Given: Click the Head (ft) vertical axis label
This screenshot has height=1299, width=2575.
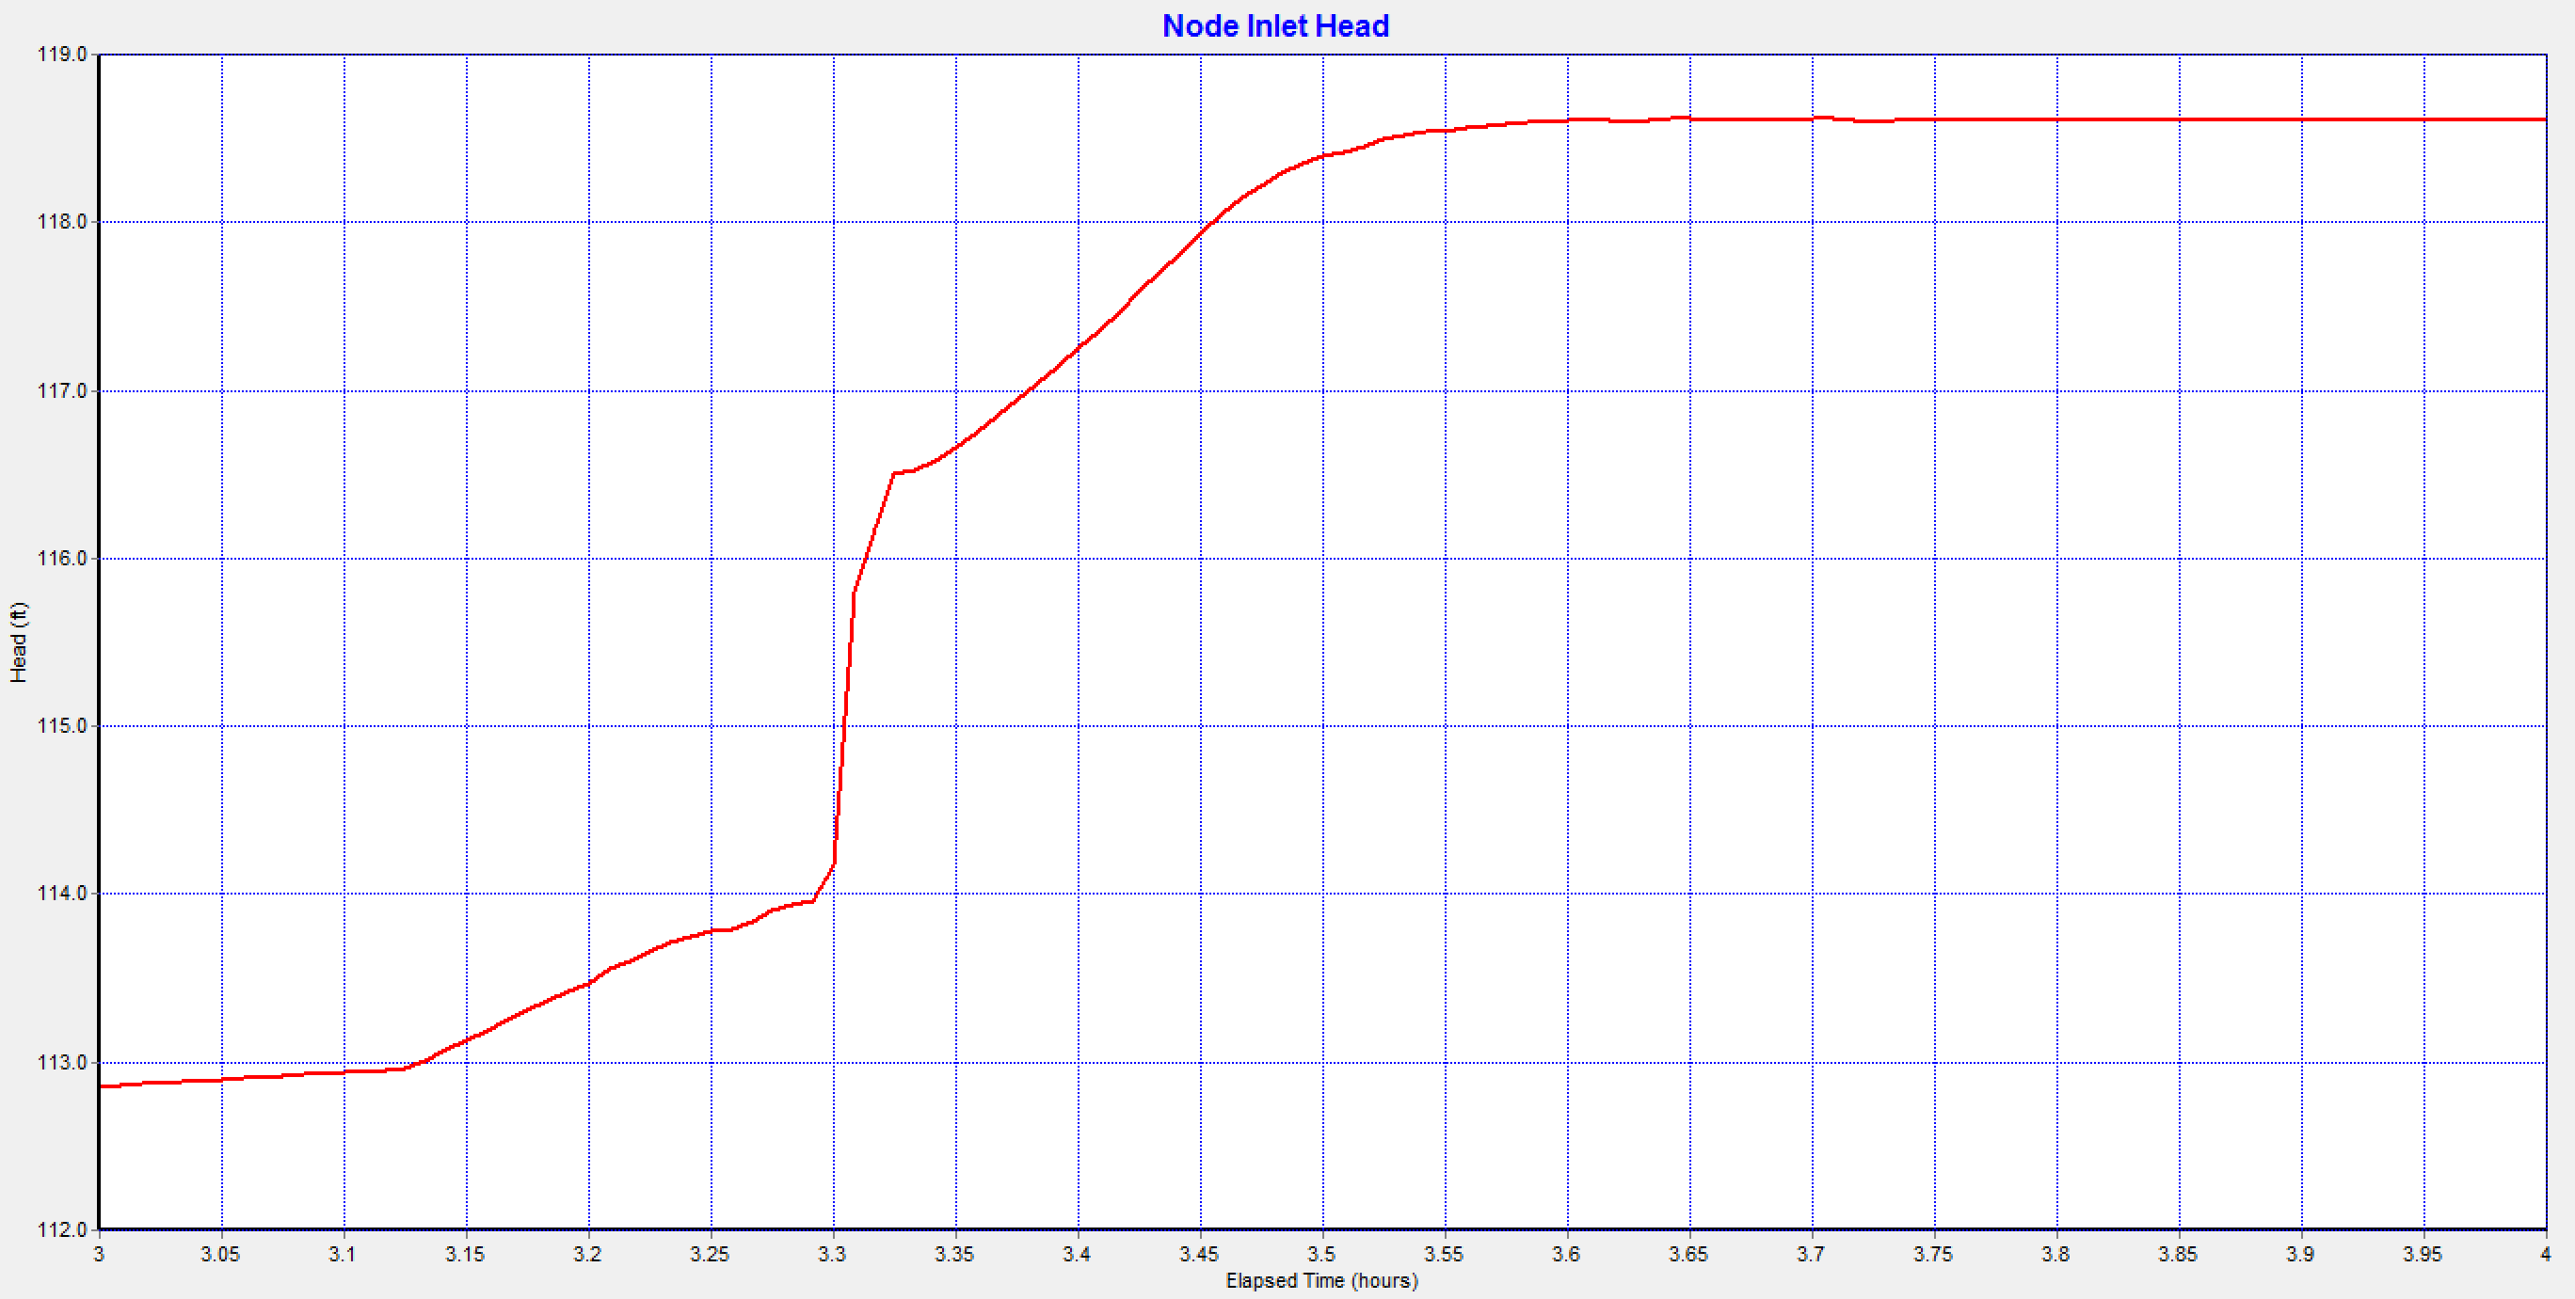Looking at the screenshot, I should click(x=19, y=642).
